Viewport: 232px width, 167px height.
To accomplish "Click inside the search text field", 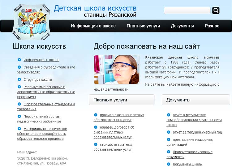I will [187, 11].
